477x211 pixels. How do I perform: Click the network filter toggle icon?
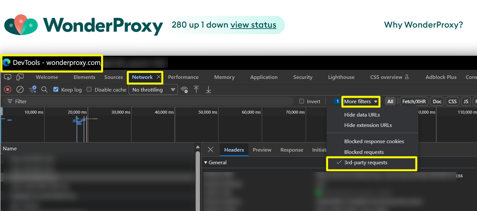tap(32, 90)
